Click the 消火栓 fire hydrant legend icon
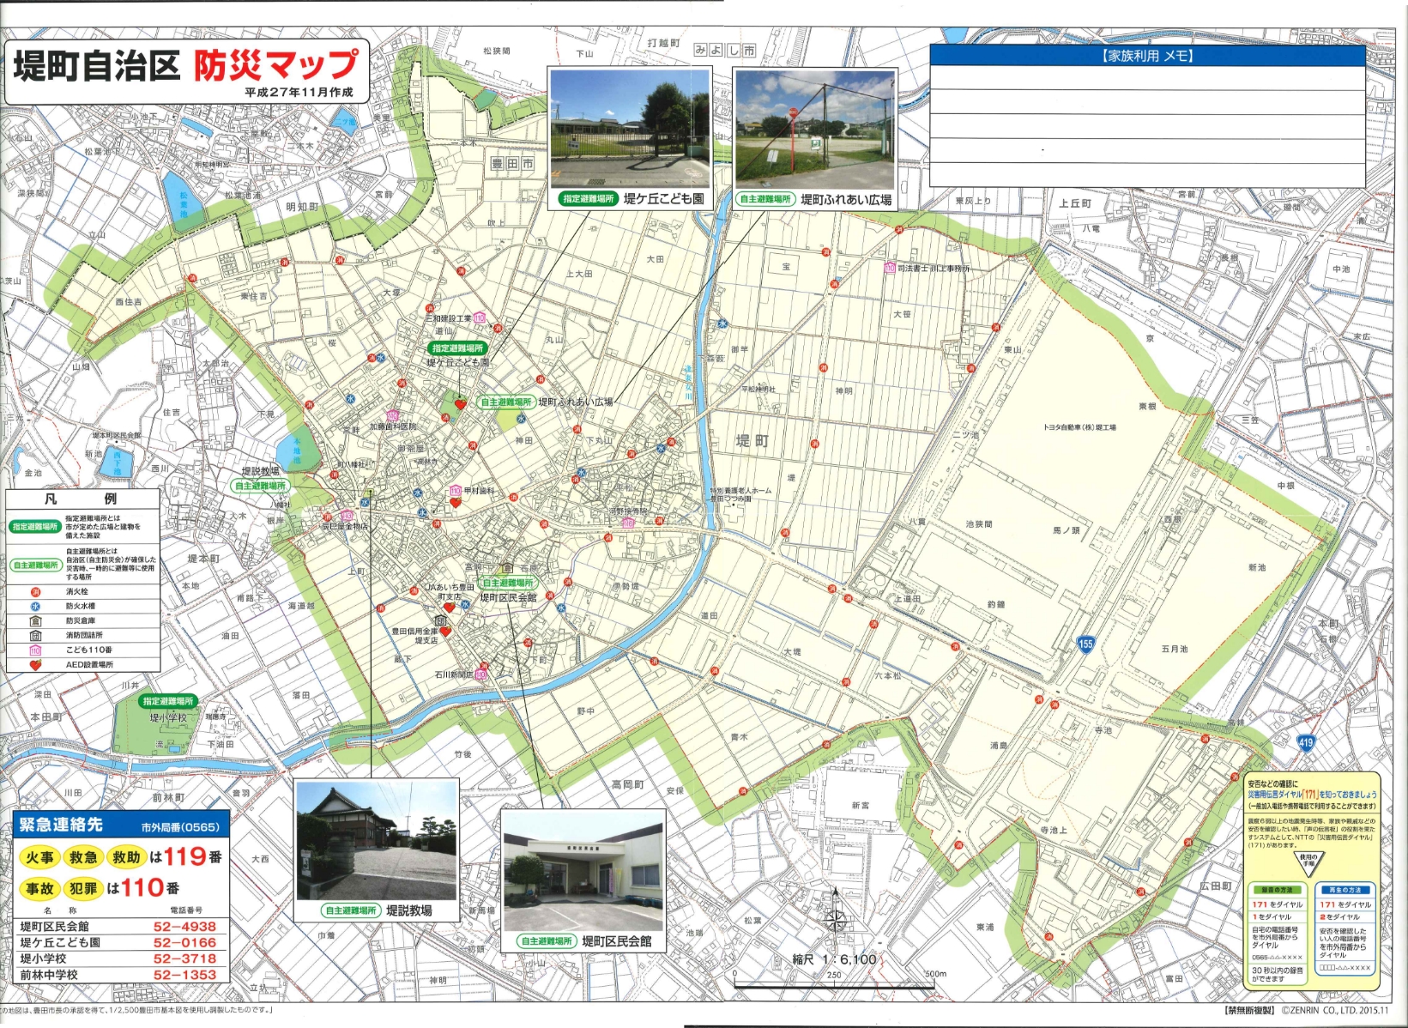Image resolution: width=1408 pixels, height=1028 pixels. pos(36,592)
